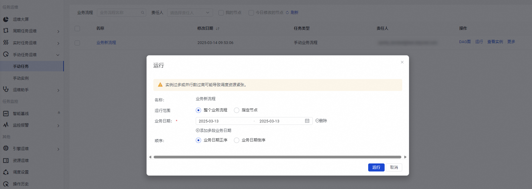Click the 修改日期 sort arrows icon

(x=218, y=29)
